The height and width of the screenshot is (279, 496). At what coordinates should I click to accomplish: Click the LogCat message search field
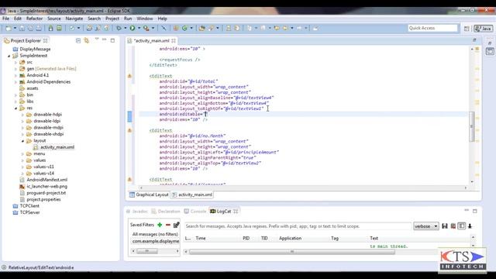click(298, 226)
